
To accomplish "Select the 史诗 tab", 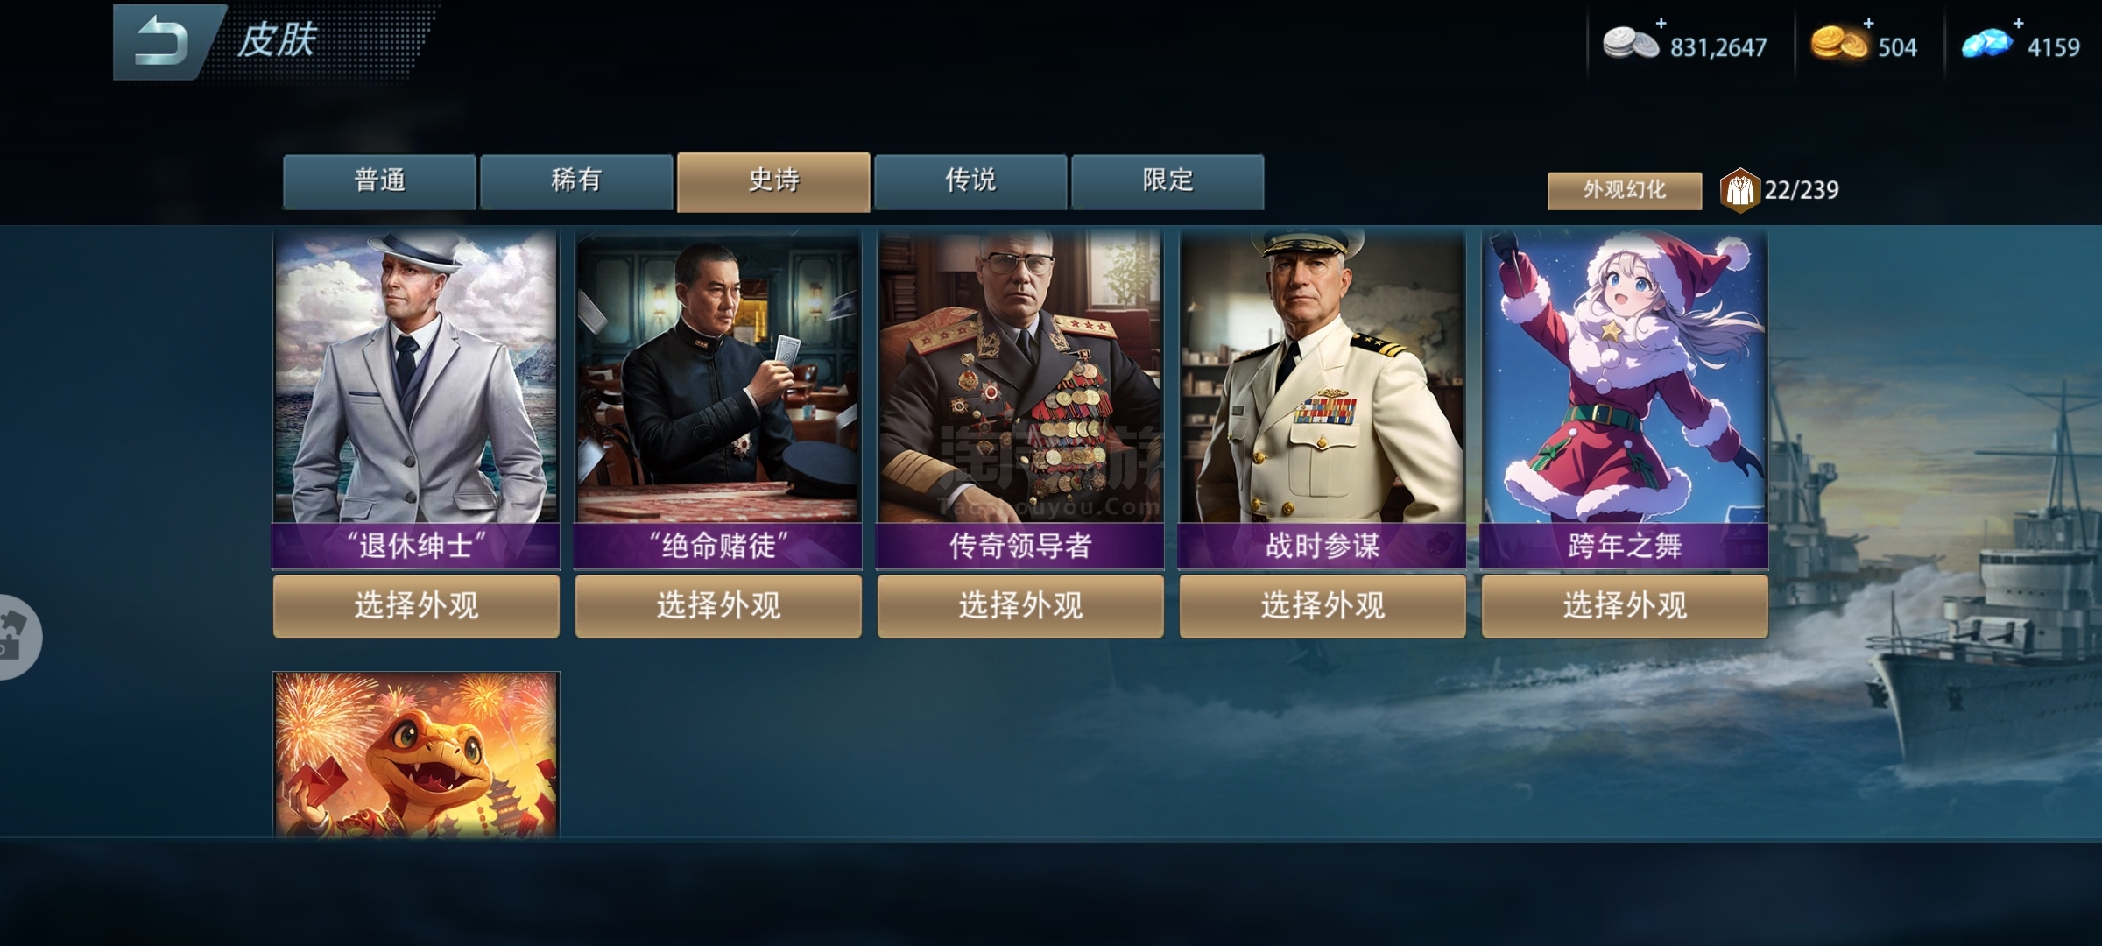I will pos(773,181).
